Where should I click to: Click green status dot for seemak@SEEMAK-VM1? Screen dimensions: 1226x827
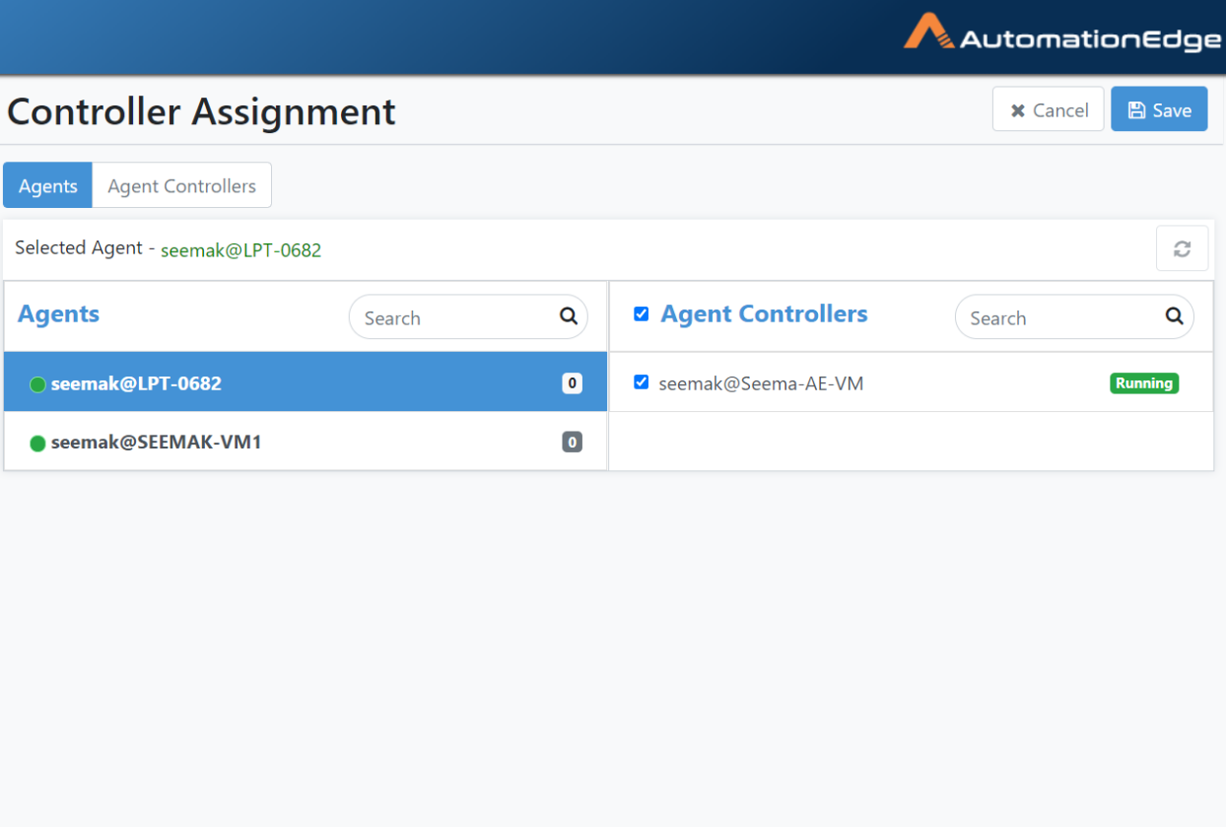[37, 444]
